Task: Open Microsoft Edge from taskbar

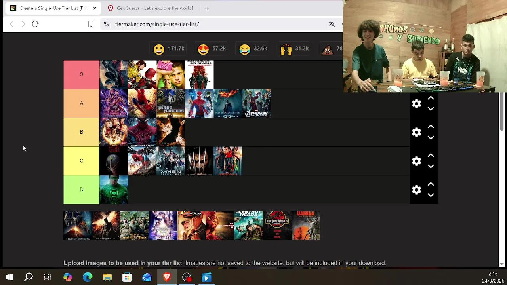Action: 88,277
